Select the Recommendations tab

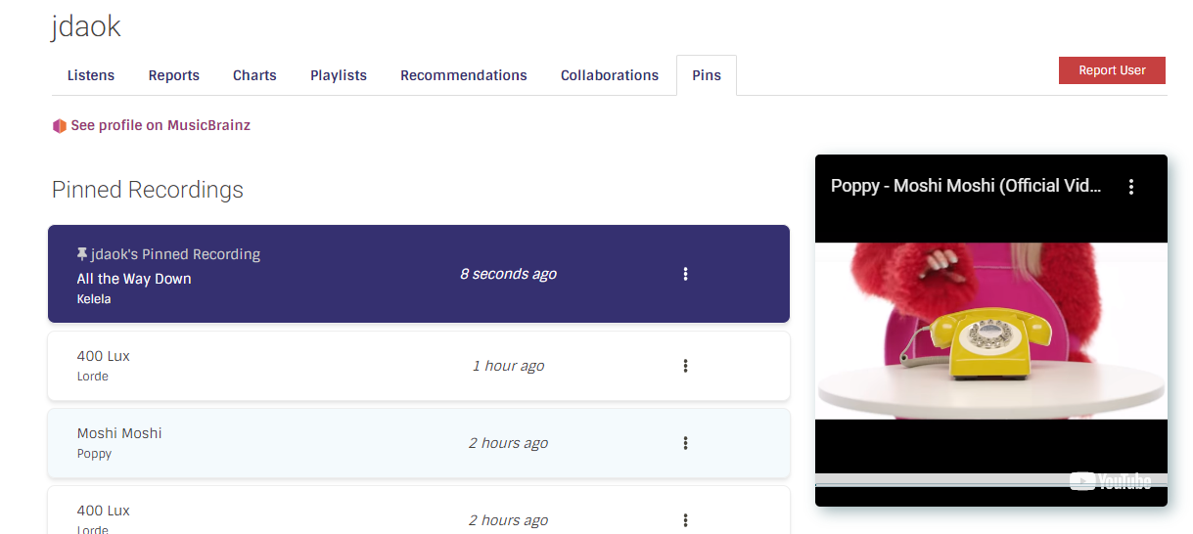coord(464,75)
